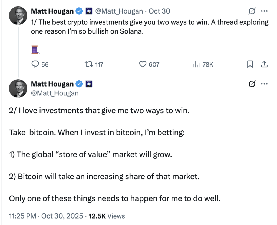Open Grok actions on the first tweet
The width and height of the screenshot is (277, 225).
252,11
